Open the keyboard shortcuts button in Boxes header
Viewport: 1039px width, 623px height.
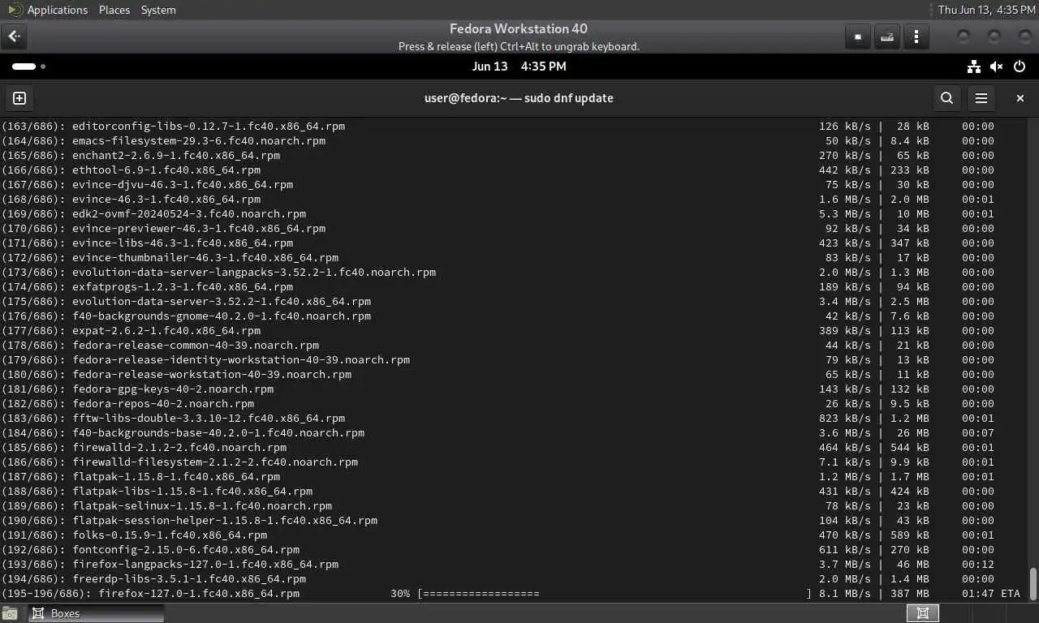tap(887, 37)
